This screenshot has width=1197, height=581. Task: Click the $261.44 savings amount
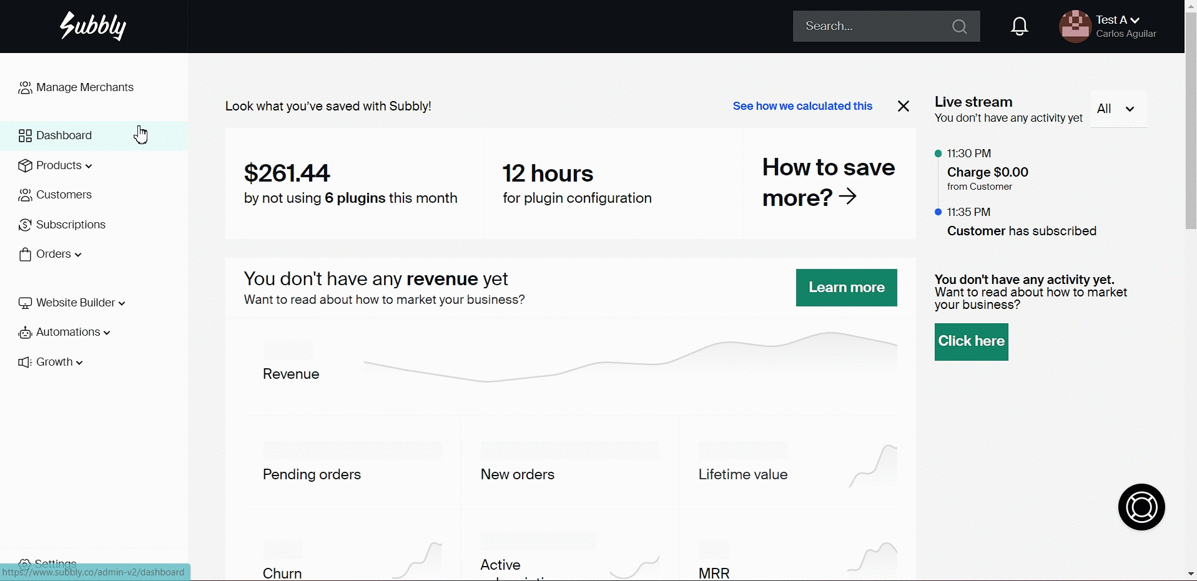point(287,173)
